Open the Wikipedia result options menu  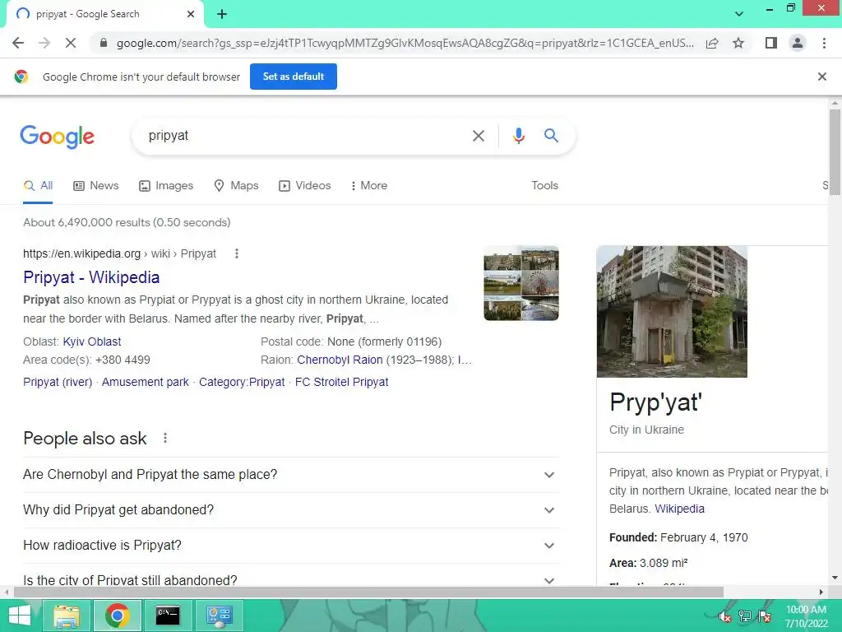coord(237,253)
